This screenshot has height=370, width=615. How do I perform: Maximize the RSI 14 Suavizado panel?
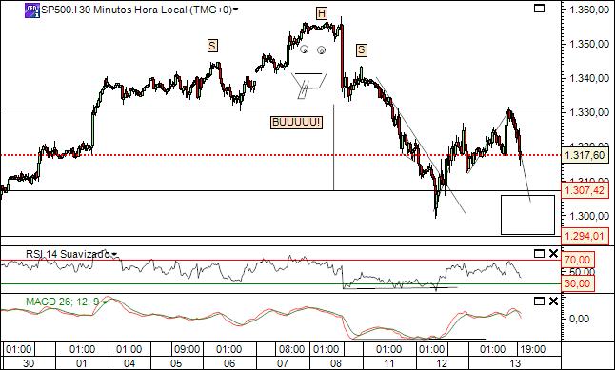[539, 254]
